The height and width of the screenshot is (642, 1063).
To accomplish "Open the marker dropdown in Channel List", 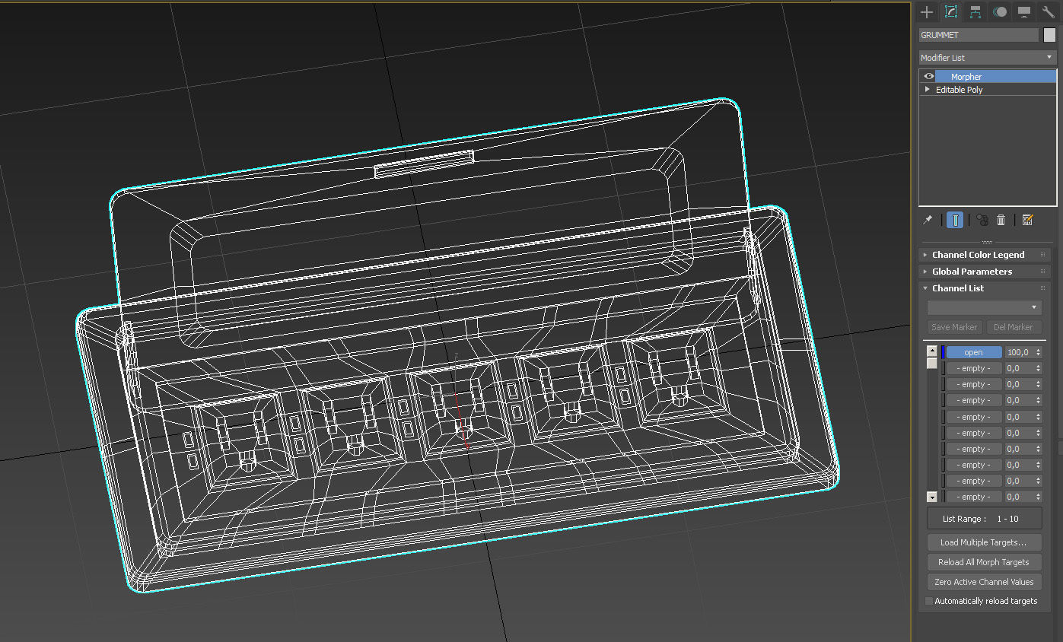I will tap(984, 307).
